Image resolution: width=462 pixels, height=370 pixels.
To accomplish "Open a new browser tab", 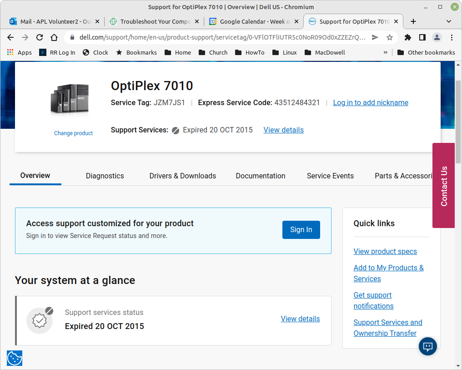I will 413,21.
